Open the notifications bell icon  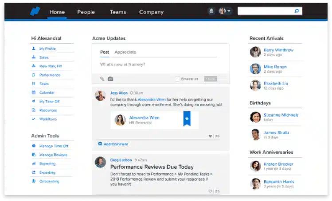tap(211, 11)
